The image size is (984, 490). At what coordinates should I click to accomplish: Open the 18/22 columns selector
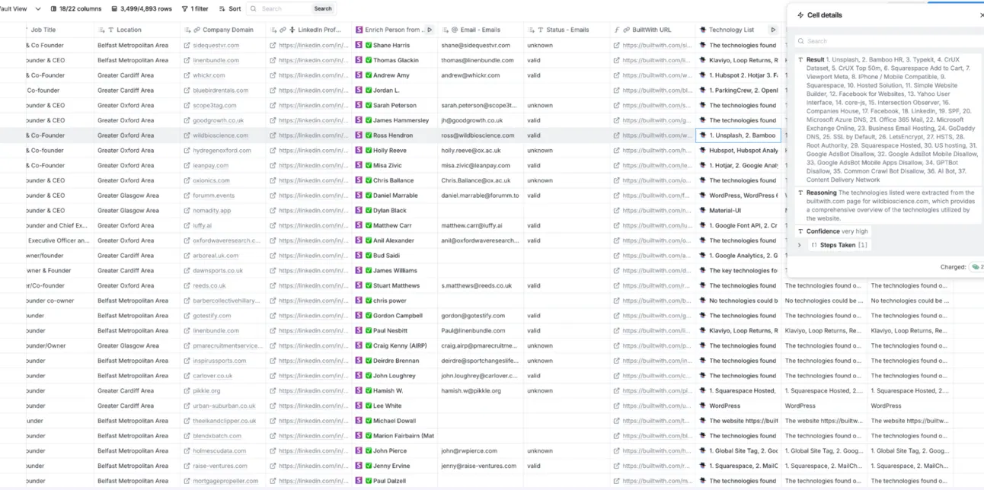coord(75,8)
